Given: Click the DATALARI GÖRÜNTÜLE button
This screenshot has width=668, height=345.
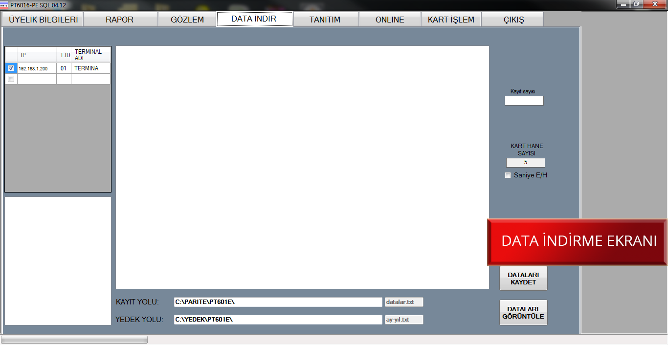Looking at the screenshot, I should coord(523,313).
